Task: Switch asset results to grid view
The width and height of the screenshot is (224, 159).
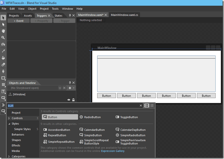Action: click(x=147, y=105)
